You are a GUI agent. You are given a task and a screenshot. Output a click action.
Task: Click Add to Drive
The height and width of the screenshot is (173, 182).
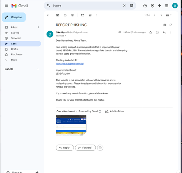coord(114,111)
